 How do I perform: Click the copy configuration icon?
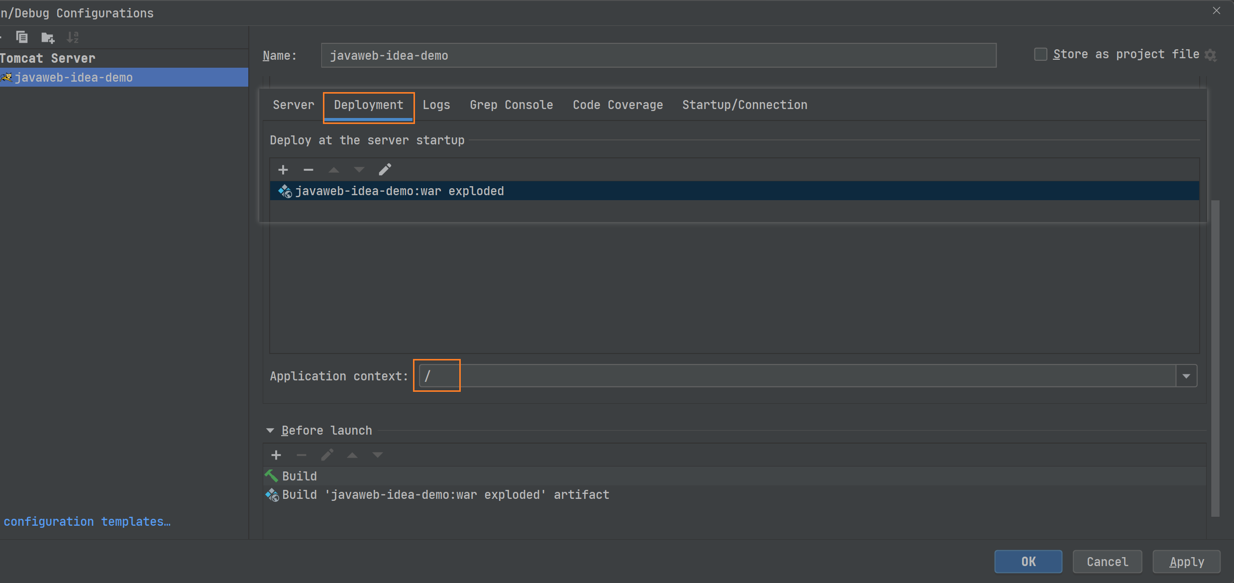tap(22, 37)
